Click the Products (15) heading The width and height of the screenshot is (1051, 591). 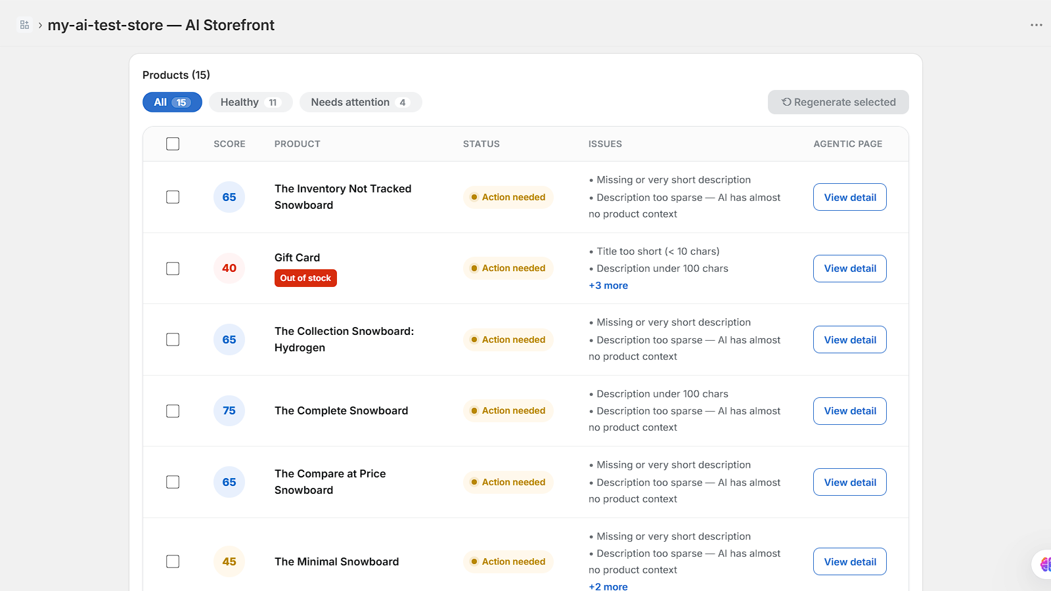[x=176, y=75]
